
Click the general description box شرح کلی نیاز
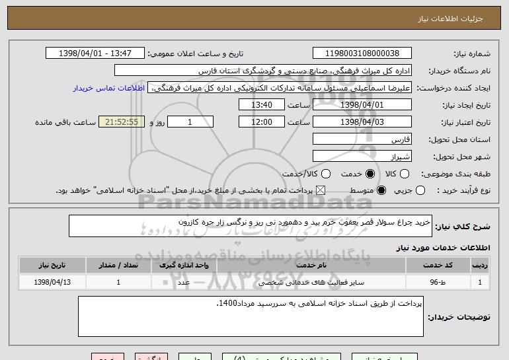[251, 226]
